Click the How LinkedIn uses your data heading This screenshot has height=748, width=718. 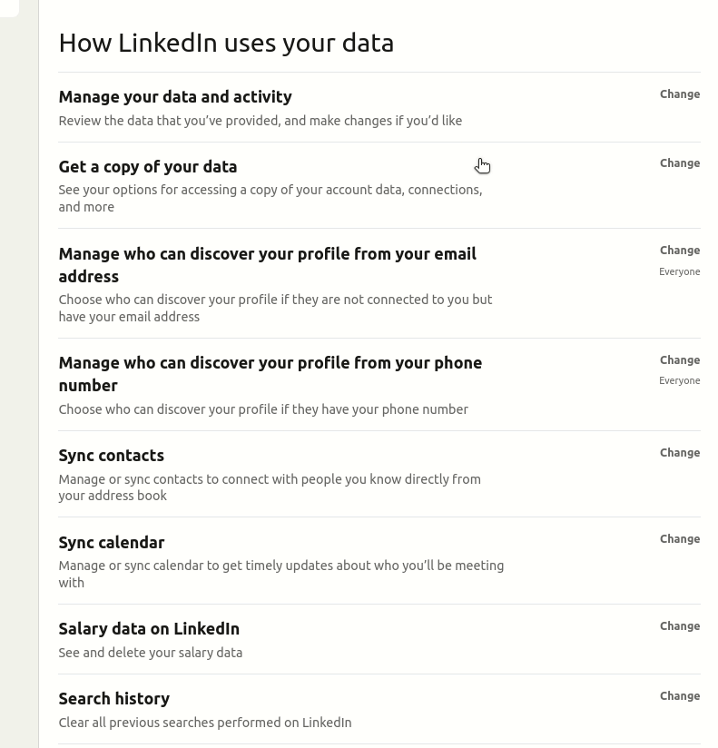[x=226, y=43]
